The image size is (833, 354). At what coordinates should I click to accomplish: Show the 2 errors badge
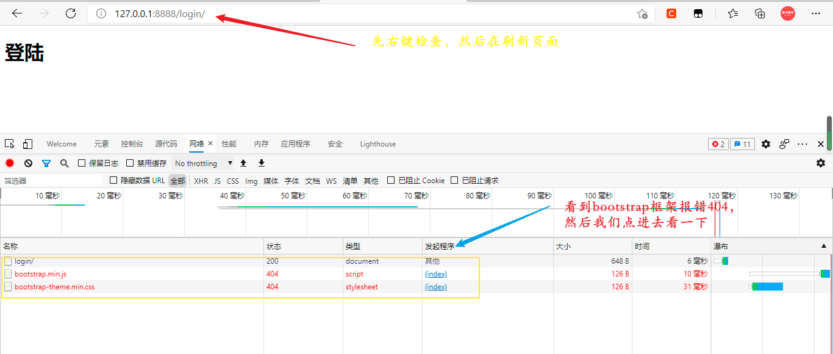(x=718, y=144)
